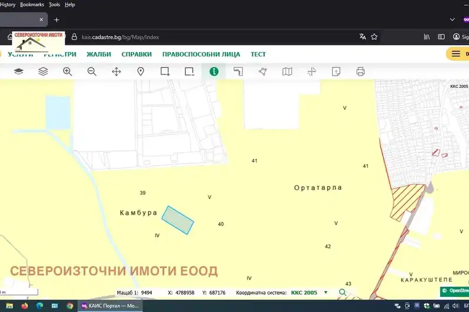This screenshot has height=312, width=469.
Task: Click the Камбура locality label
Action: [x=138, y=212]
